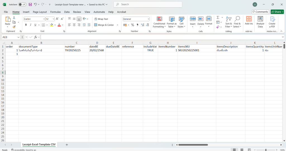Open Conditional Formatting menu
286x151 pixels.
coord(159,22)
